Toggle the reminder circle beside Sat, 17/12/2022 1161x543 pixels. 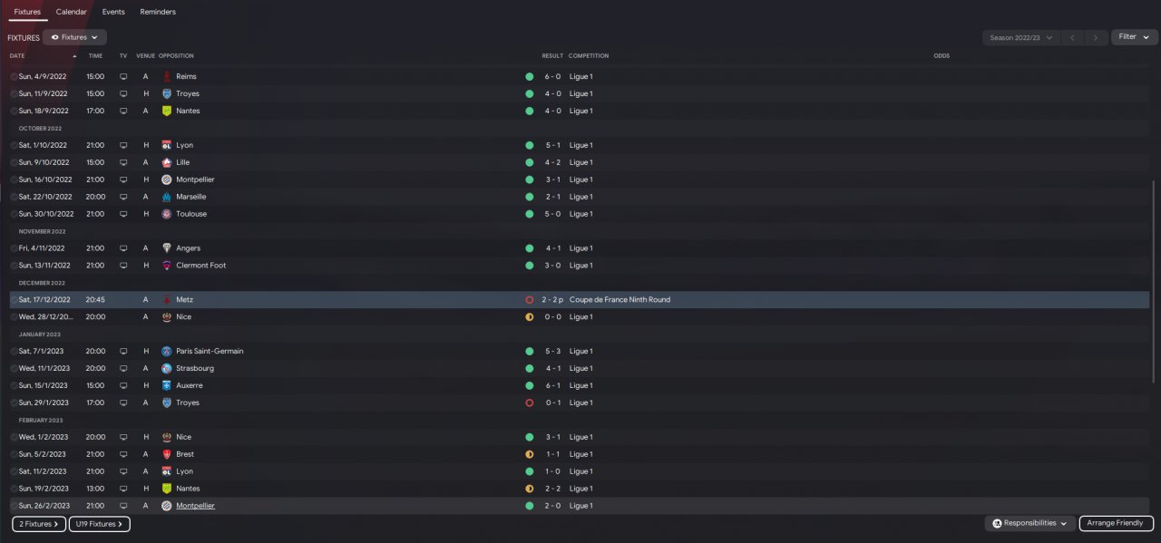pyautogui.click(x=14, y=299)
